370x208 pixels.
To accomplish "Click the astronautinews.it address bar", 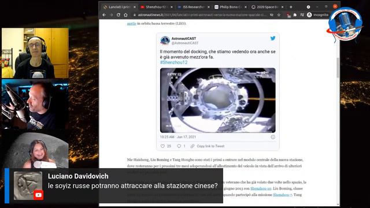I will coord(202,15).
